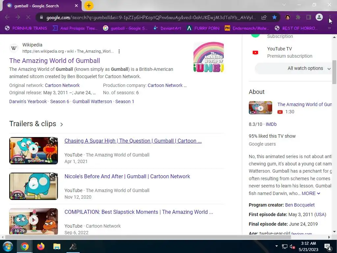Open the Gumball Watterson link

point(92,101)
